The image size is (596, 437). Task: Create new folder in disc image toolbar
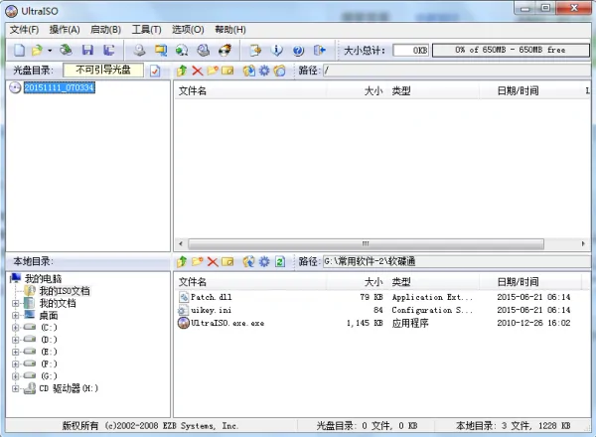(213, 71)
